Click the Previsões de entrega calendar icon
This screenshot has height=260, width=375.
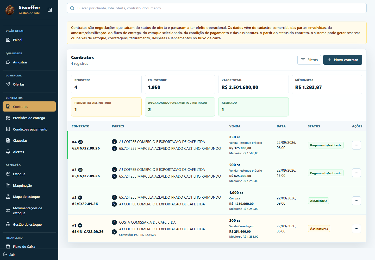pos(8,118)
